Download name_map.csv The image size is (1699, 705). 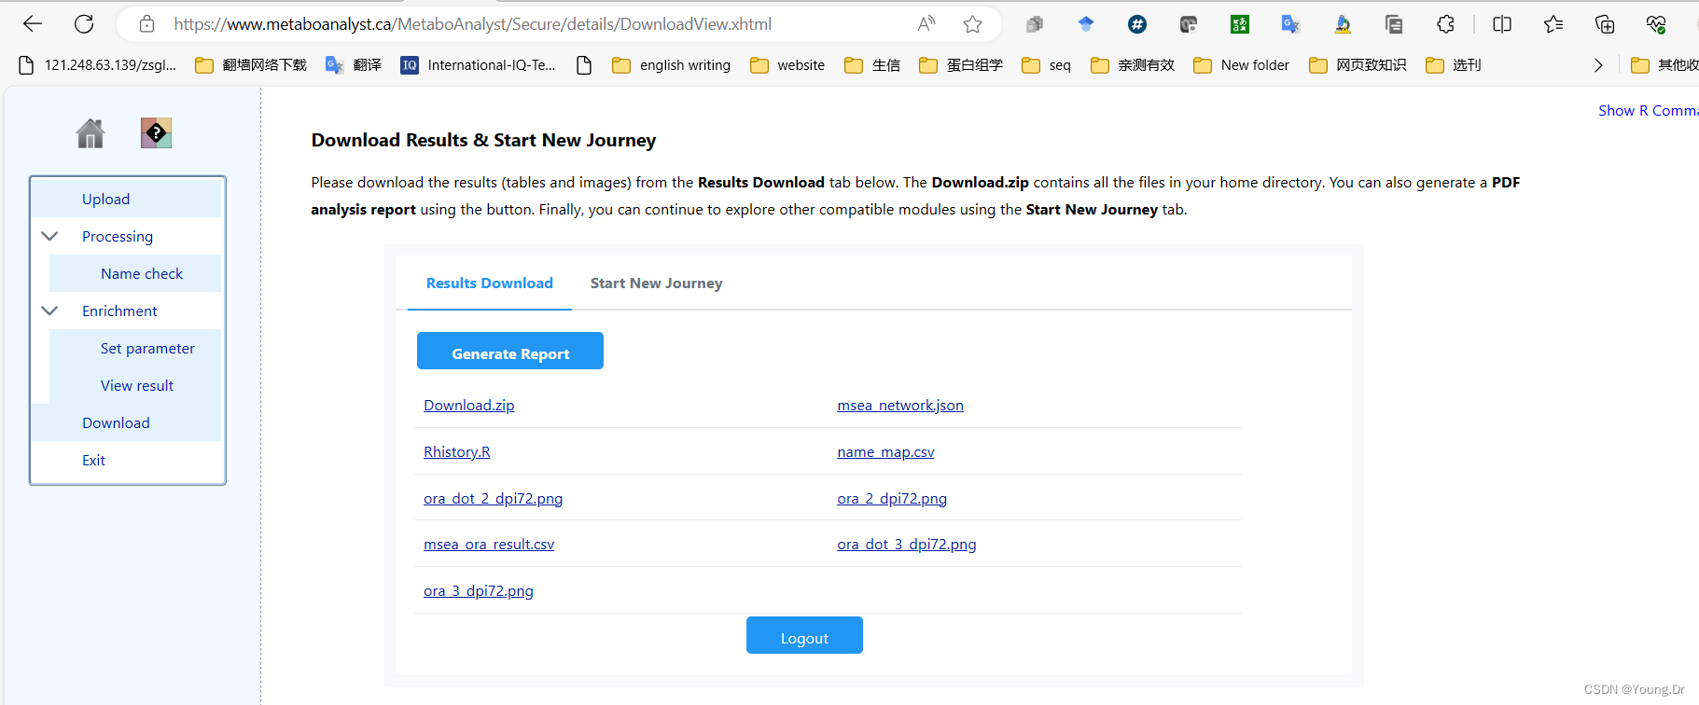(x=886, y=451)
